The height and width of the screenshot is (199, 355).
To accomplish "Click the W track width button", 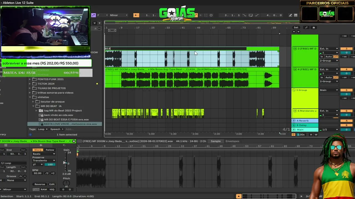I will pyautogui.click(x=316, y=135).
